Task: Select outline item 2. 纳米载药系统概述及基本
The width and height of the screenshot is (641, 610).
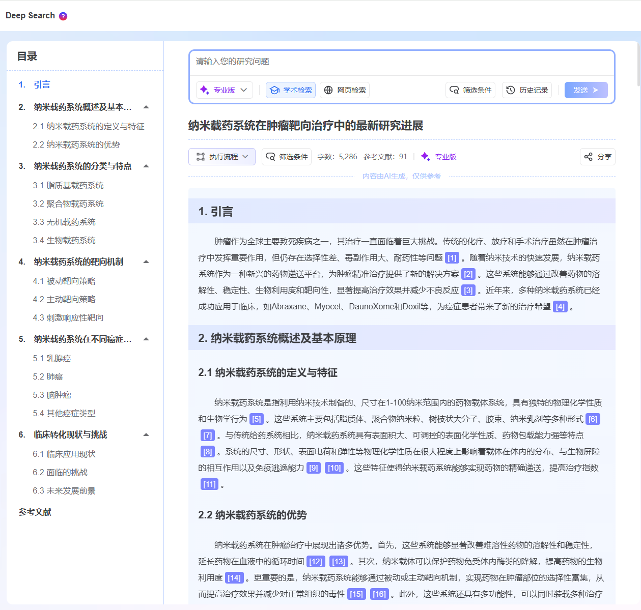Action: (75, 107)
